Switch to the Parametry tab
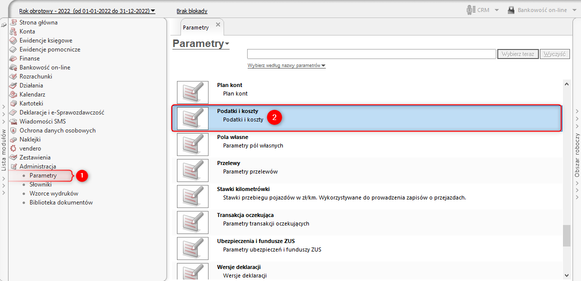This screenshot has height=281, width=581. [x=196, y=27]
